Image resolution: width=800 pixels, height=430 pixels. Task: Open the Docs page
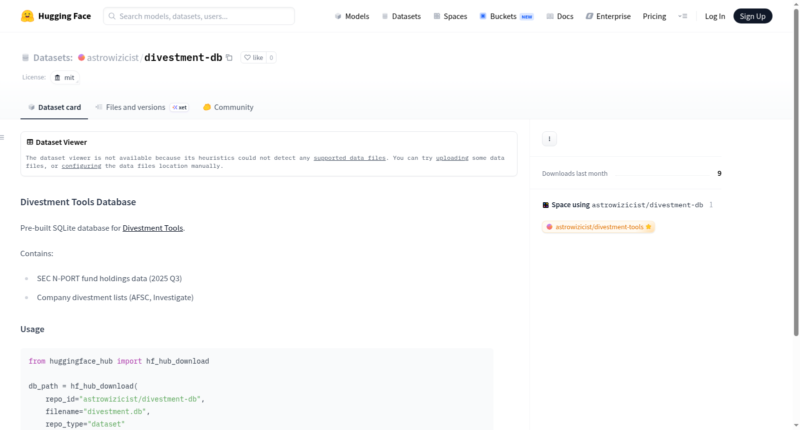(x=560, y=16)
